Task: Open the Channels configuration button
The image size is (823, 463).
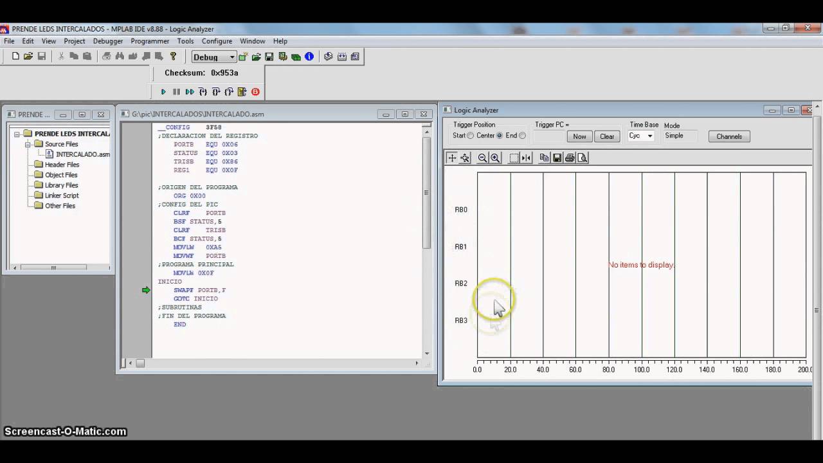Action: 729,136
